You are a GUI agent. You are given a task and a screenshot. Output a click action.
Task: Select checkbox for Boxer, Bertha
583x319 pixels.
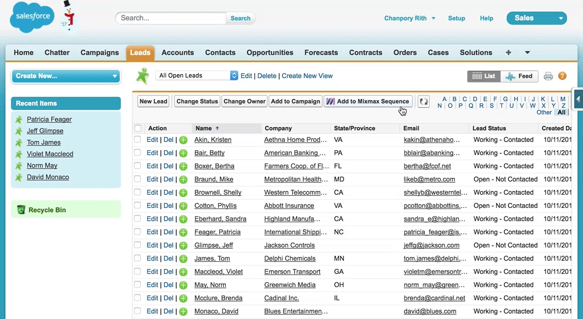point(137,166)
